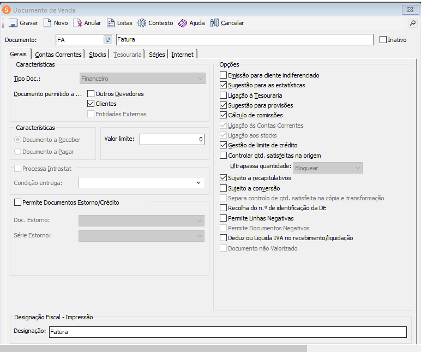Switch to the Contas Correntes tab

58,55
